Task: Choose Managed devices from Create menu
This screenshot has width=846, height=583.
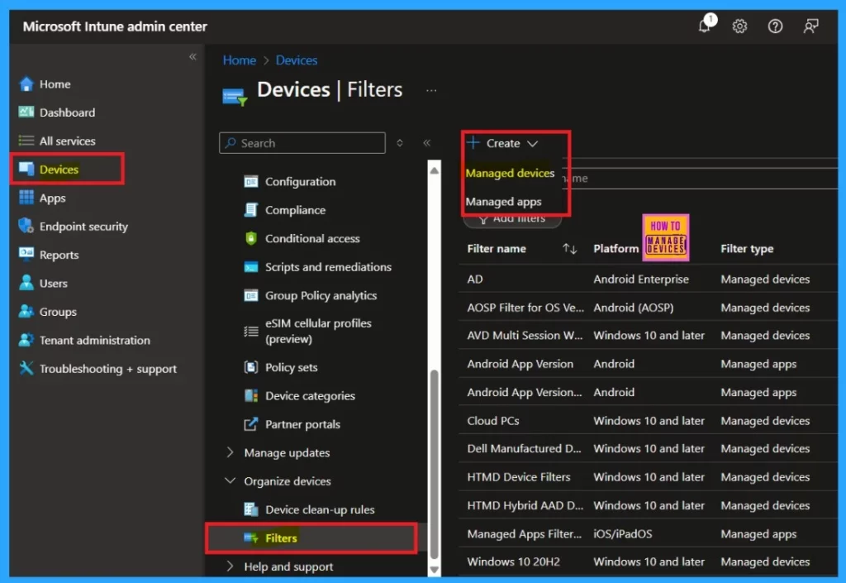Action: click(x=510, y=174)
